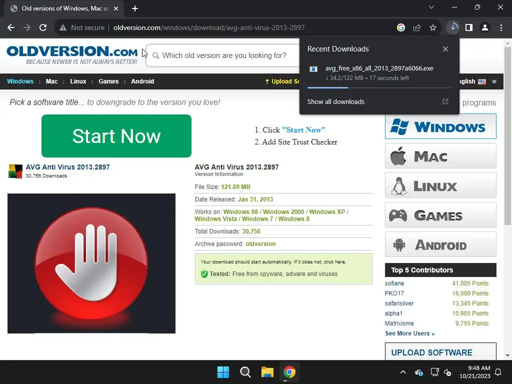Click Windows 98 compatibility link
Viewport: 512px width, 384px height.
(x=240, y=212)
